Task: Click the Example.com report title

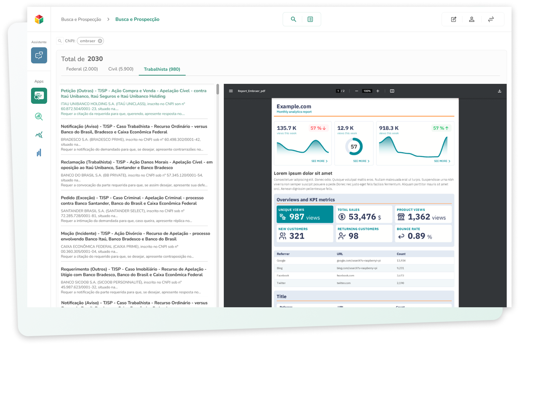Action: (294, 106)
